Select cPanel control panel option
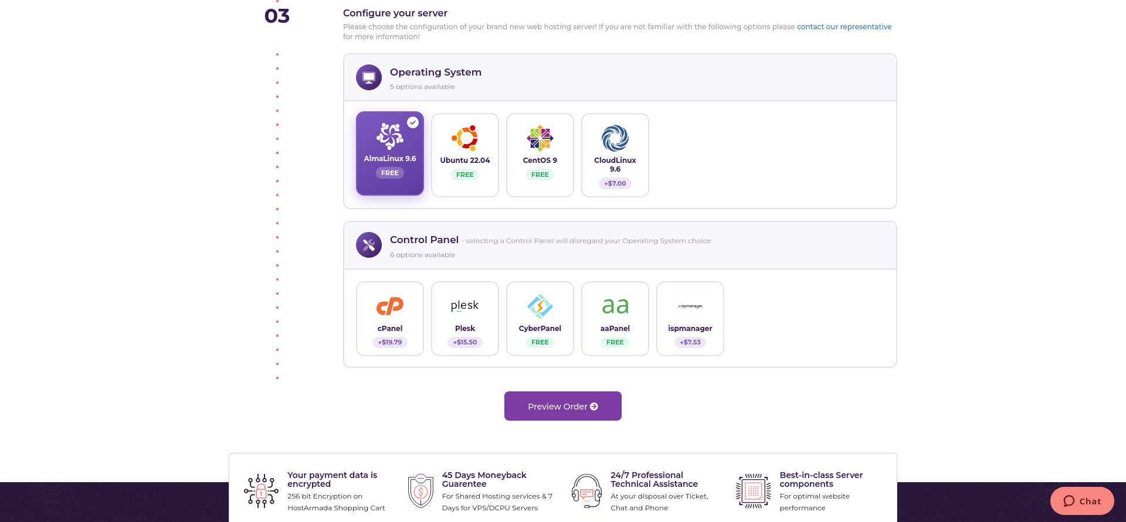1126x522 pixels. (x=390, y=319)
